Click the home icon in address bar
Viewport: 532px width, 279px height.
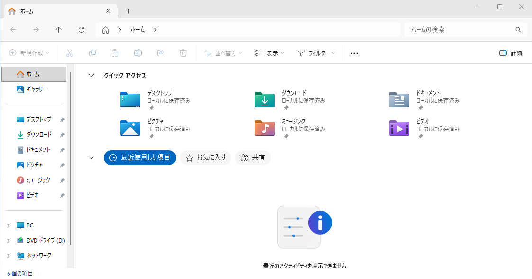(106, 30)
